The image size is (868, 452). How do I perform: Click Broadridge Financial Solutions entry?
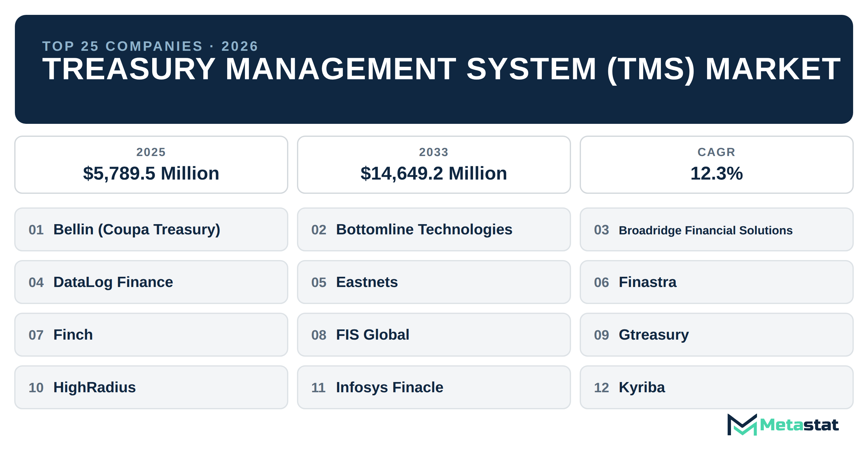click(716, 229)
